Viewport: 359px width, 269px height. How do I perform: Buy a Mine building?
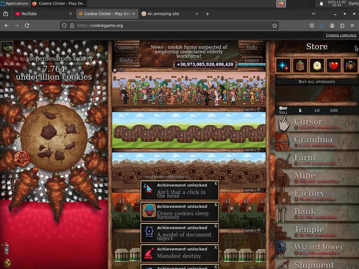click(x=317, y=178)
